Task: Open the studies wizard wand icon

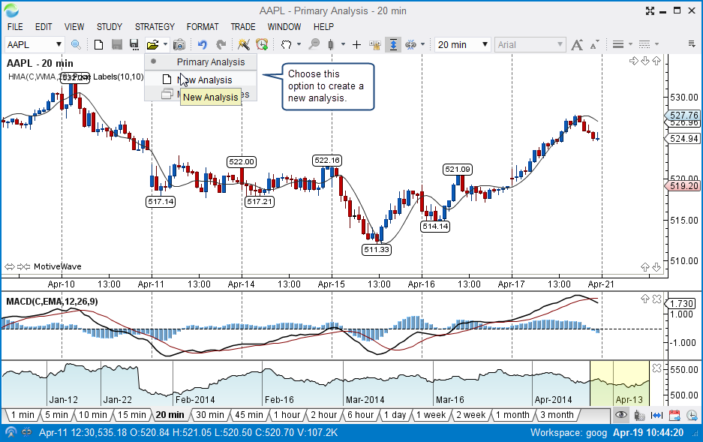Action: [x=243, y=44]
